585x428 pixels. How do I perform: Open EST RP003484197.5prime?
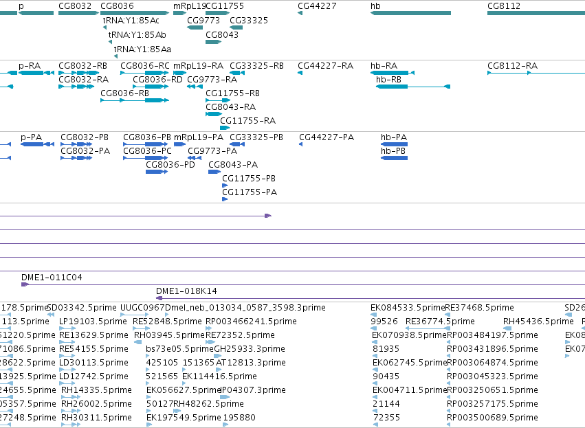click(492, 335)
